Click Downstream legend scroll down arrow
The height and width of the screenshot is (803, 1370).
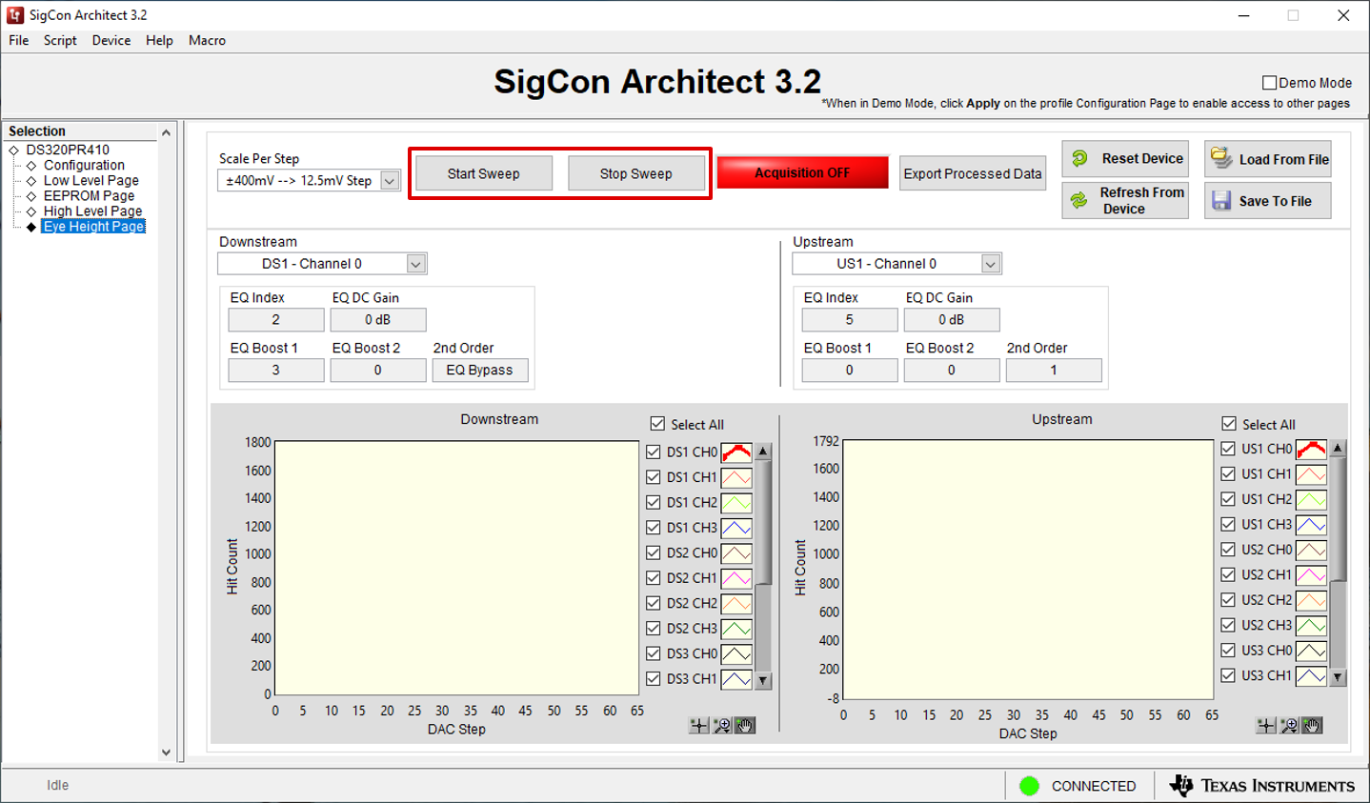pyautogui.click(x=763, y=680)
